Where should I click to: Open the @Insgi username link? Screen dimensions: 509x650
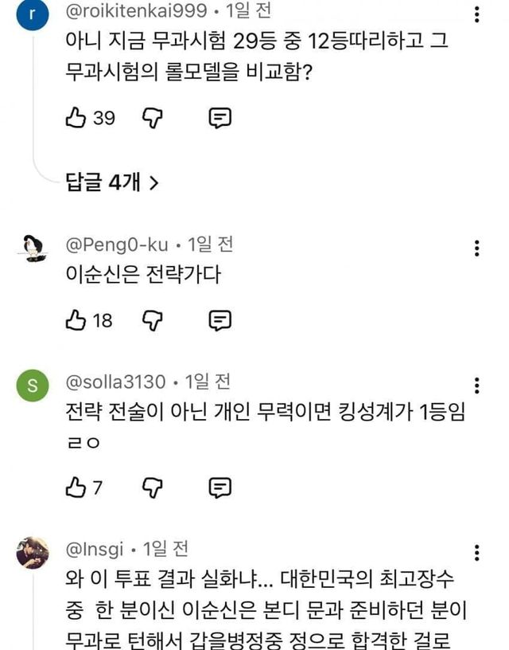tap(93, 549)
